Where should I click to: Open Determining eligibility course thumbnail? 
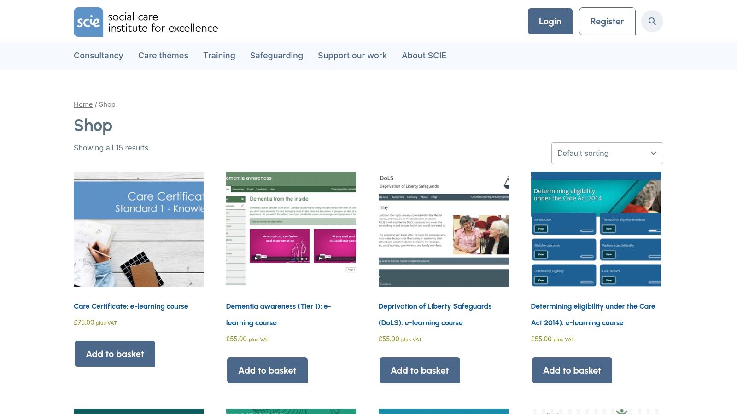[596, 229]
